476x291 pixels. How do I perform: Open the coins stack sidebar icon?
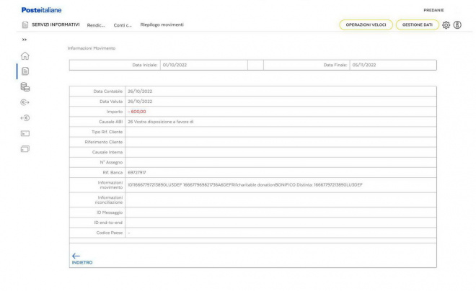tap(25, 88)
